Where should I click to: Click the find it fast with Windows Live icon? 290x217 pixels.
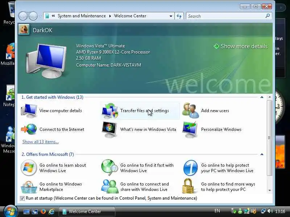click(110, 167)
